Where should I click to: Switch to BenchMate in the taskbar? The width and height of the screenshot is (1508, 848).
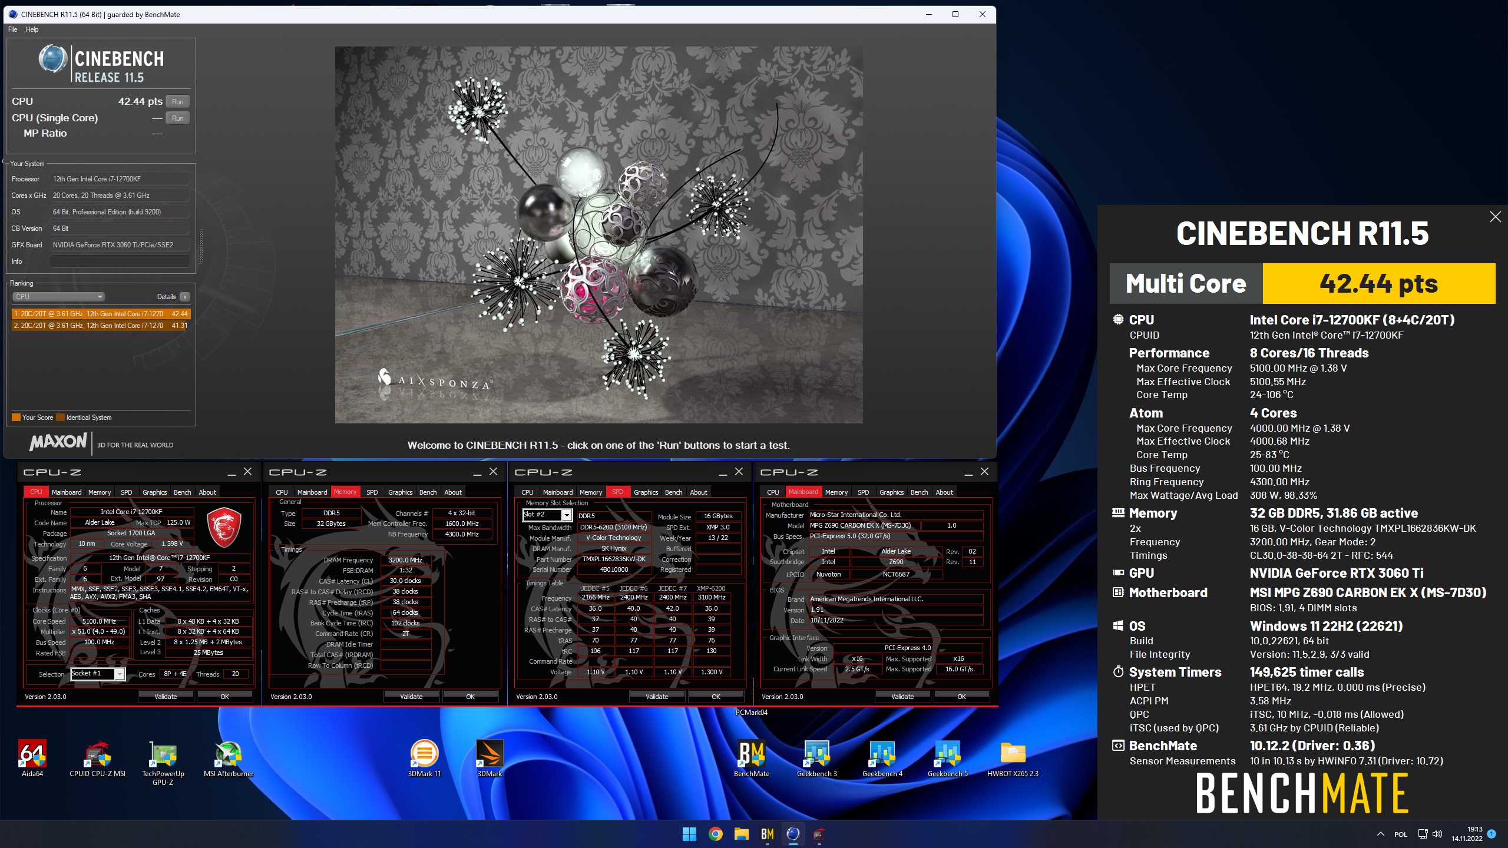(767, 834)
